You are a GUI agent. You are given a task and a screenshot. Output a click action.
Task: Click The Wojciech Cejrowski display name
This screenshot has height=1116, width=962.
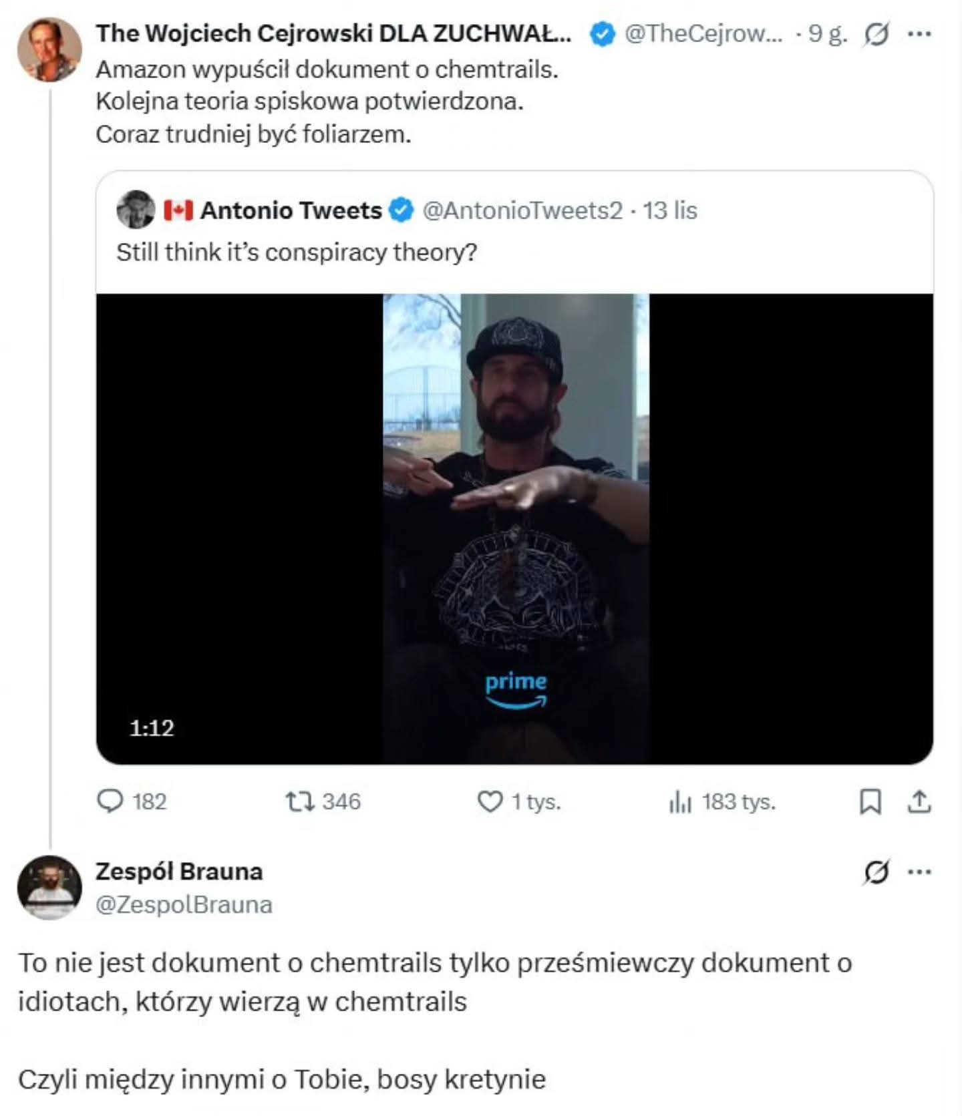pos(333,33)
